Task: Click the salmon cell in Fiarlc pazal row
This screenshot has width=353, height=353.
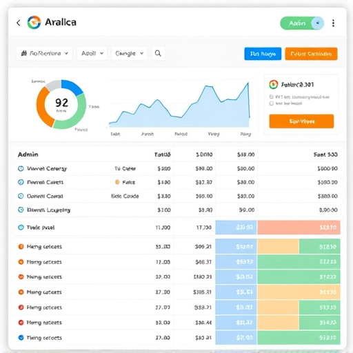Action: coord(299,228)
